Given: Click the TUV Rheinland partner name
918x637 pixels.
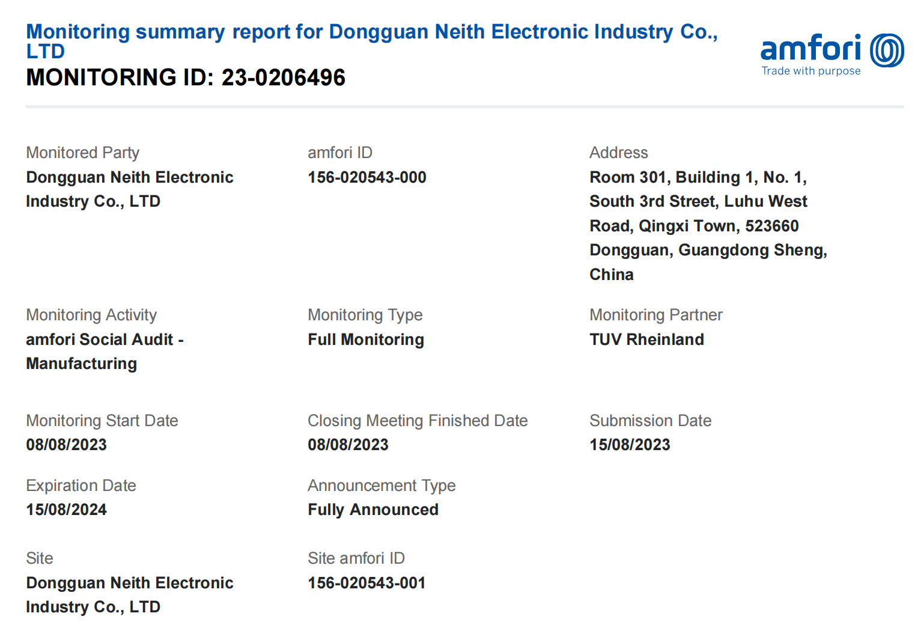Looking at the screenshot, I should pyautogui.click(x=646, y=340).
